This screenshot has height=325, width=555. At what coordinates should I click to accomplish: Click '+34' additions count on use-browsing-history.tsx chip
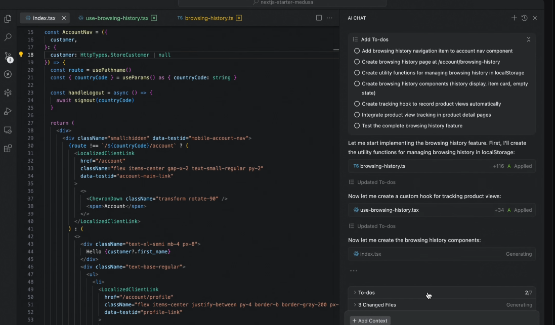[499, 210]
